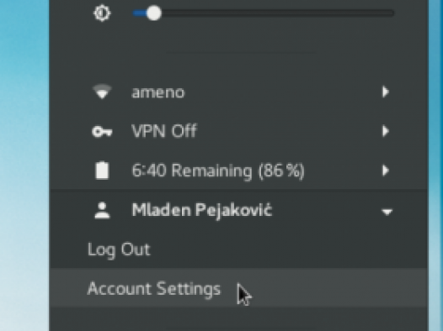Open the 6:40 Remaining battery entry
Image resolution: width=443 pixels, height=331 pixels.
tap(238, 171)
